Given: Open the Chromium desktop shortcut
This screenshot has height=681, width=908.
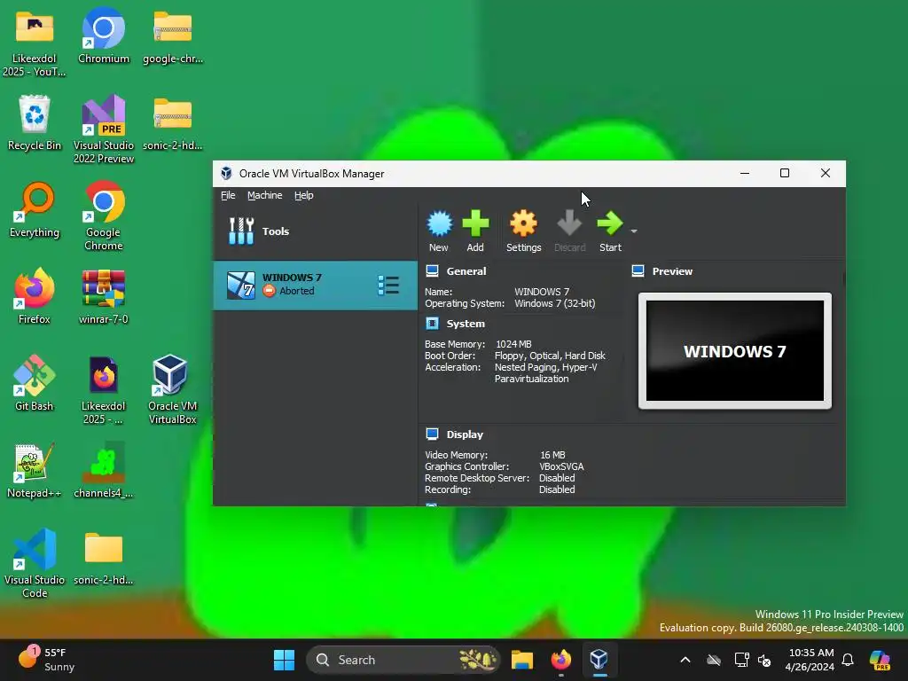Looking at the screenshot, I should pos(104,35).
